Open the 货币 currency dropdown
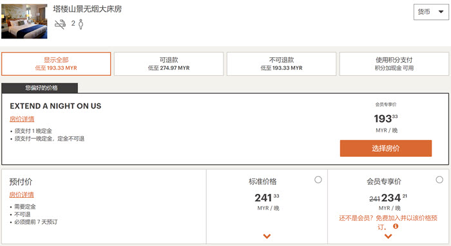This screenshot has height=246, width=451. [430, 12]
